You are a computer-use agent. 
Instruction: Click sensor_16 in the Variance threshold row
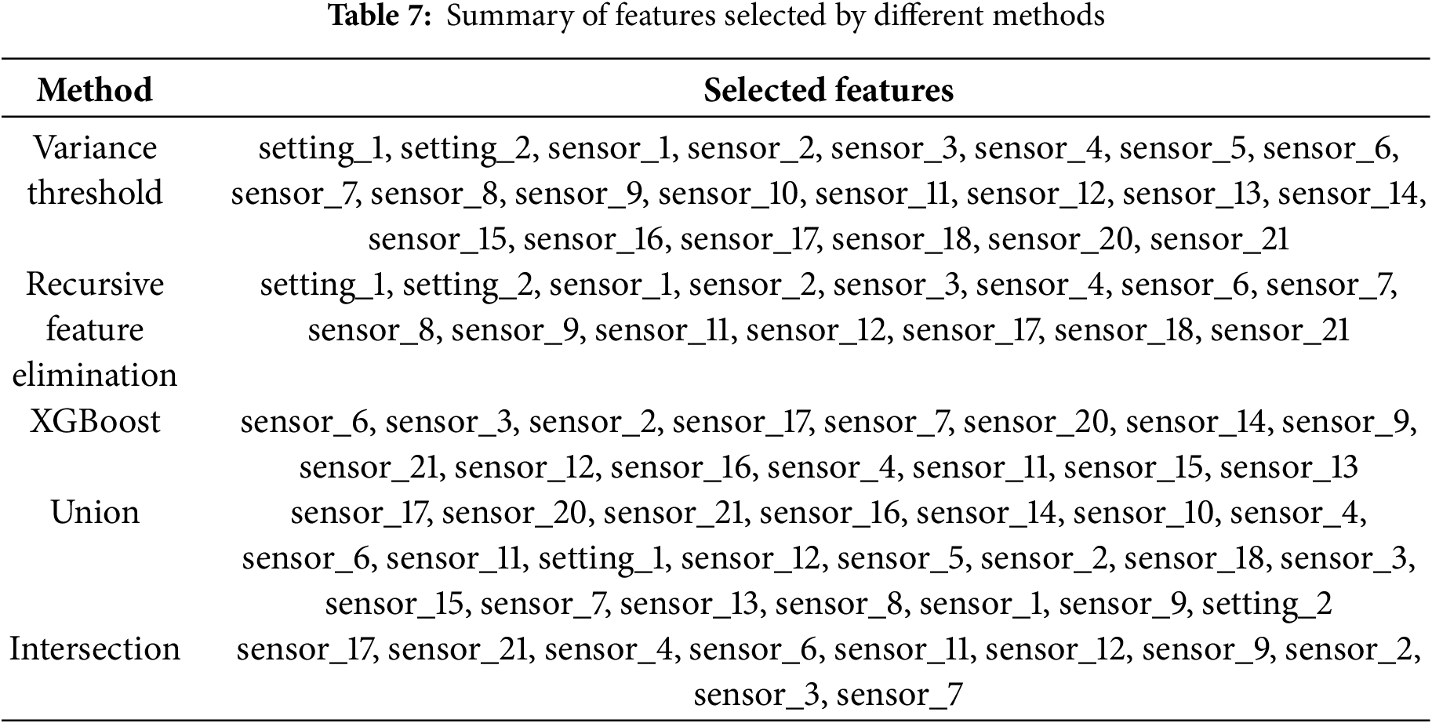tap(594, 239)
